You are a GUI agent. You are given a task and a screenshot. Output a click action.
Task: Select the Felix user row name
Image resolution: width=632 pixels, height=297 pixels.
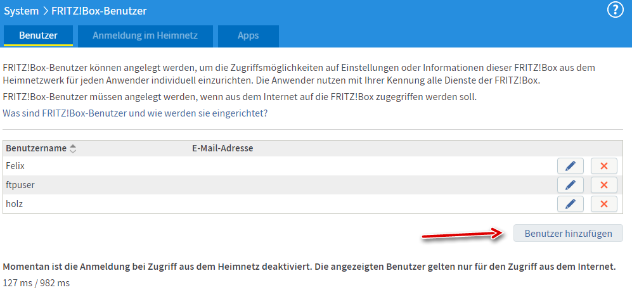(x=16, y=166)
